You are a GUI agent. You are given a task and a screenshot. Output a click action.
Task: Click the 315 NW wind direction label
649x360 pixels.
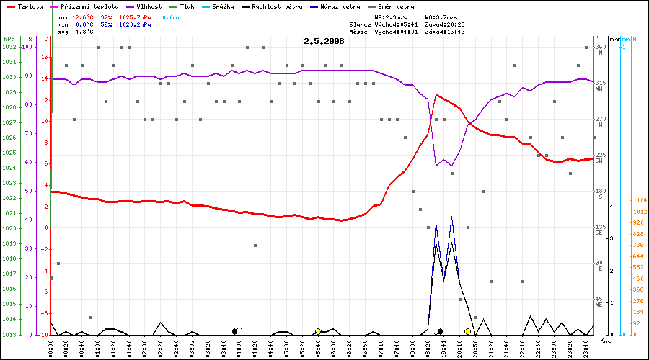601,86
